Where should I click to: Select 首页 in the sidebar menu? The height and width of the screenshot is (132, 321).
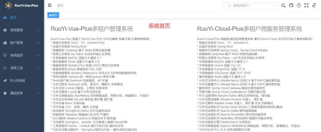click(22, 18)
